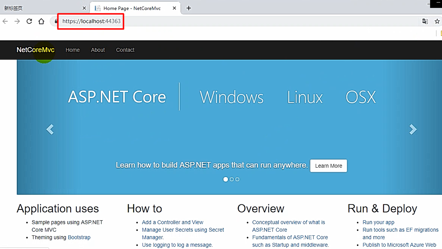This screenshot has width=442, height=249.
Task: Click the lock icon beside the URL
Action: (x=56, y=21)
